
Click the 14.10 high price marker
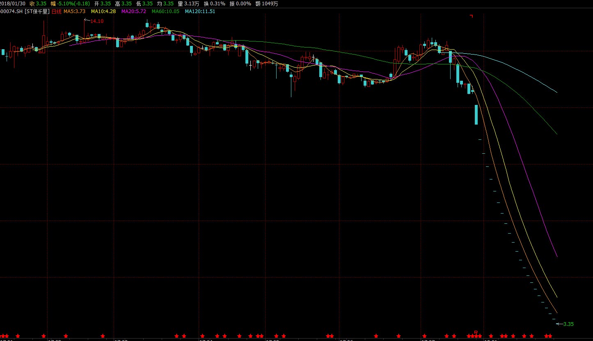96,21
